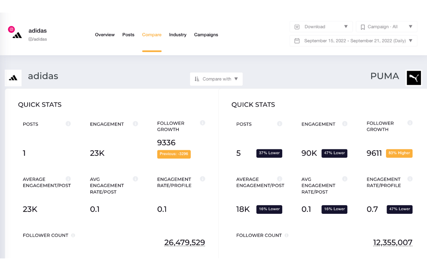Click info icon next to adidas Engagement
This screenshot has height=271, width=427.
tap(136, 124)
